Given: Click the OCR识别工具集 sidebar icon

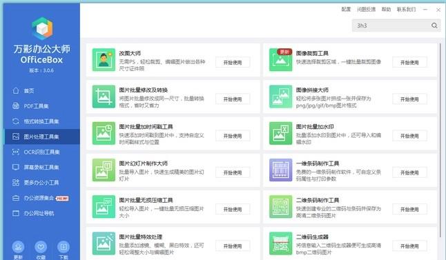Looking at the screenshot, I should click(x=16, y=152).
